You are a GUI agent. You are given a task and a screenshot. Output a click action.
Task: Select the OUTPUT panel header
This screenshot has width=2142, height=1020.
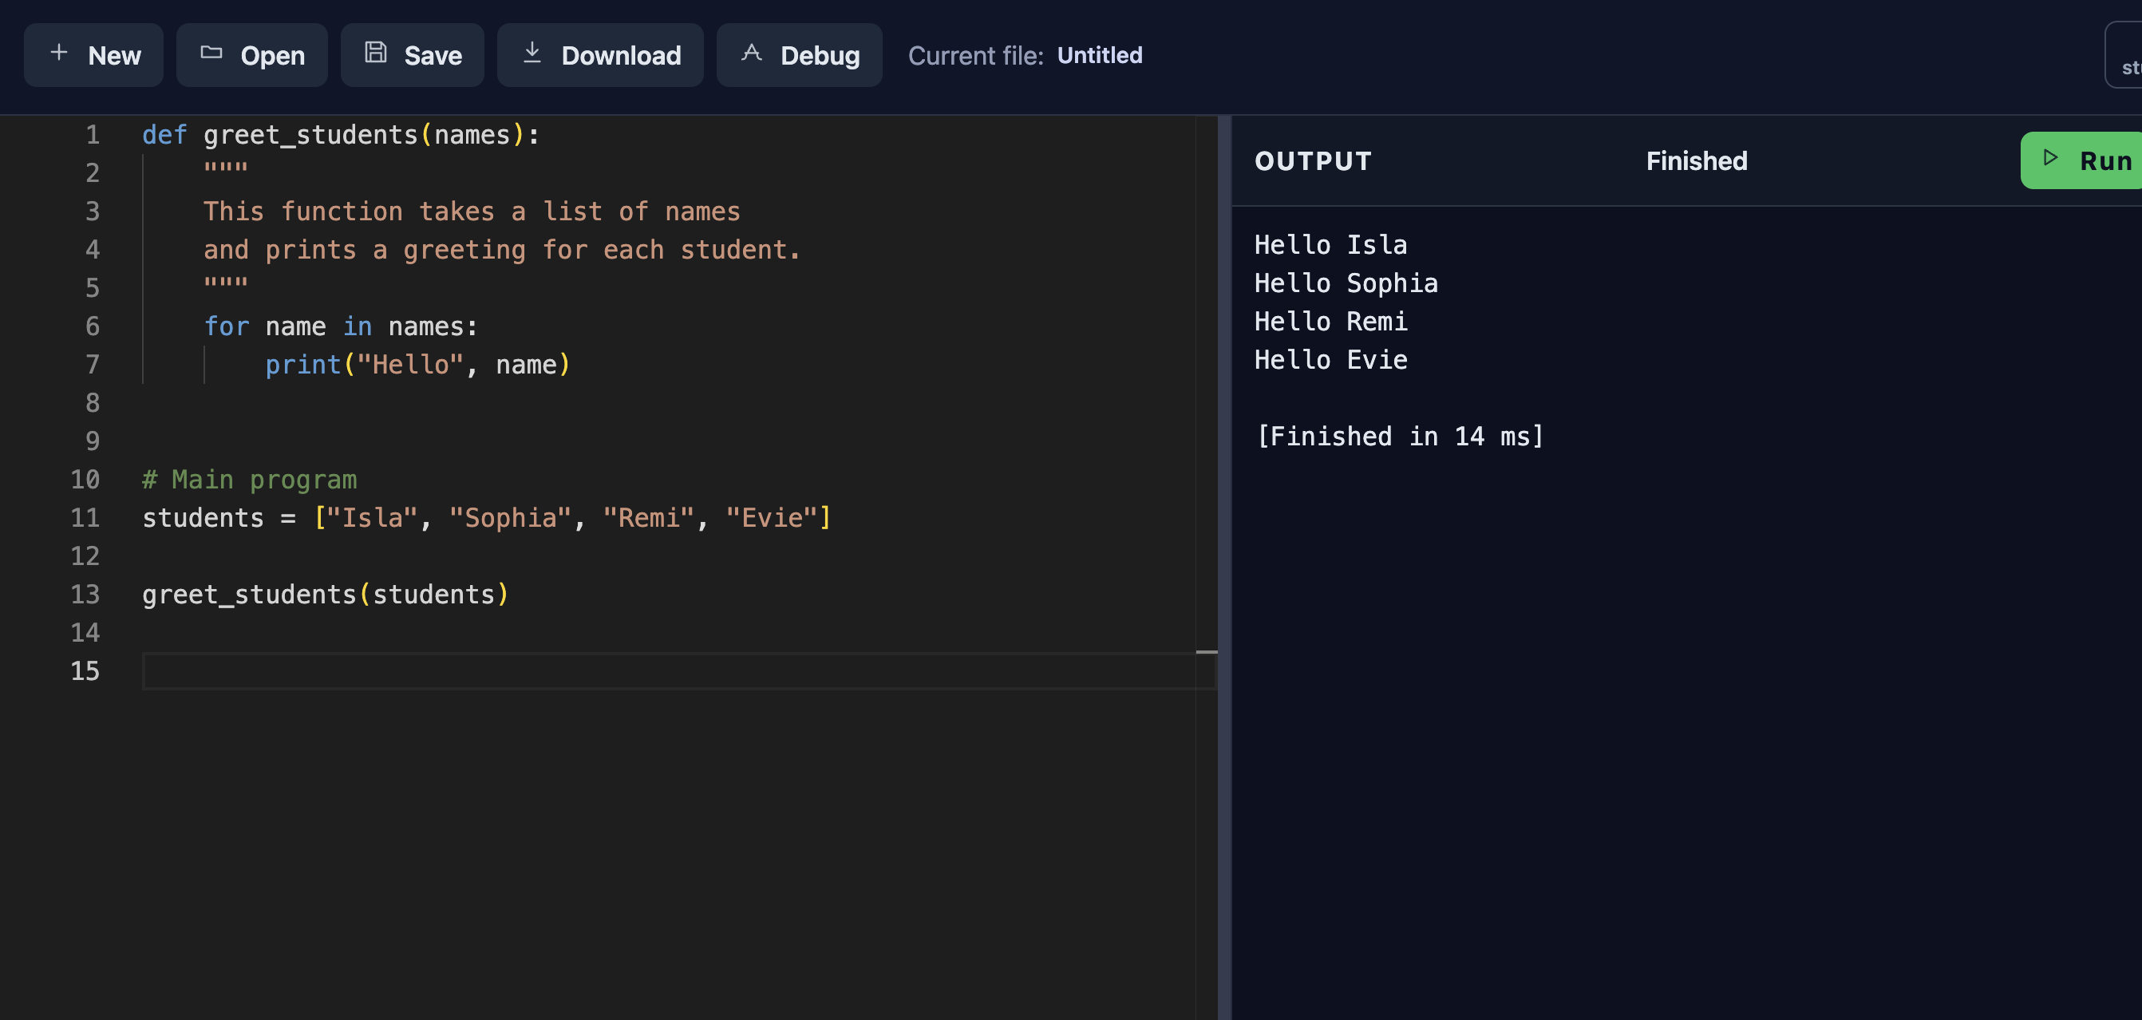coord(1313,160)
